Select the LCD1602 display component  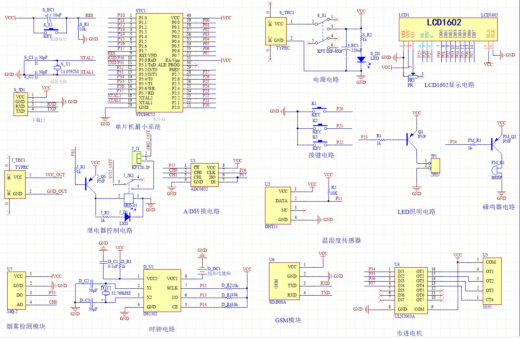coord(449,29)
